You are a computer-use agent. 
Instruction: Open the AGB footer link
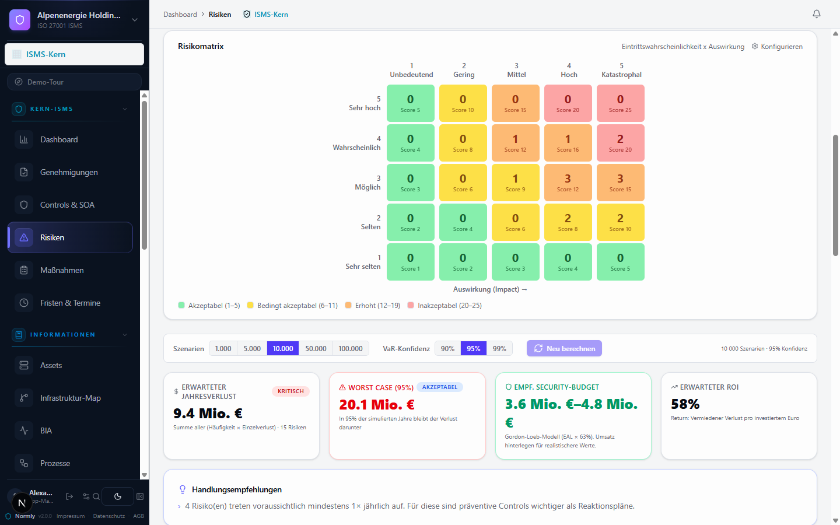(138, 516)
